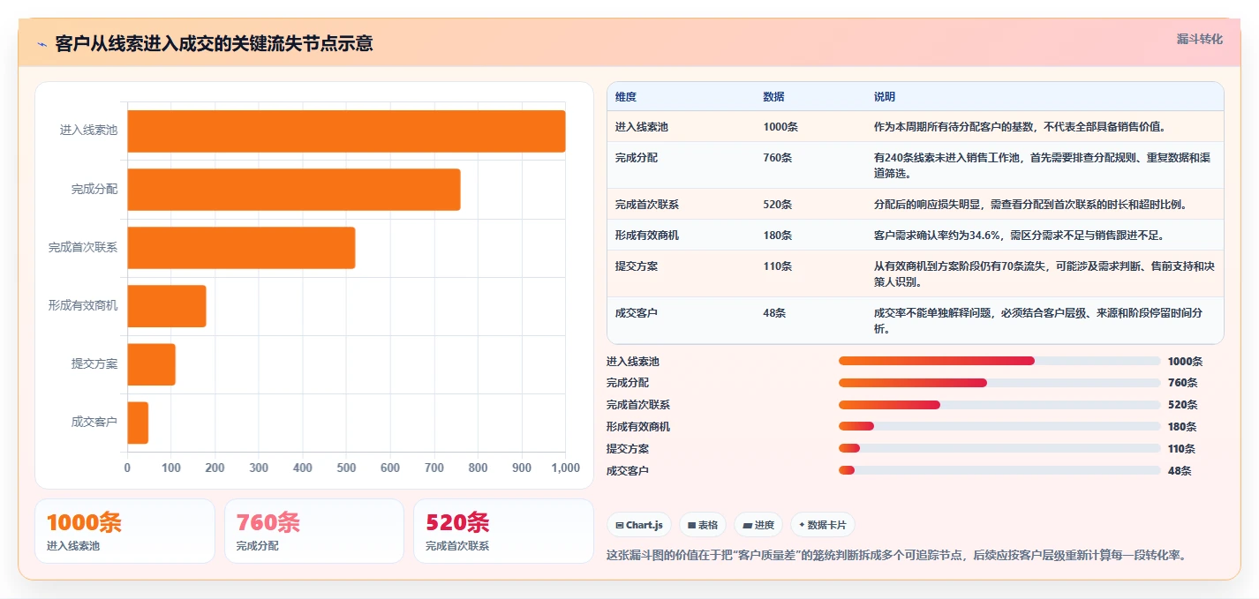Viewport: 1259px width, 599px height.
Task: Click the 提交方案 progress bar showing 110条
Action: click(999, 448)
